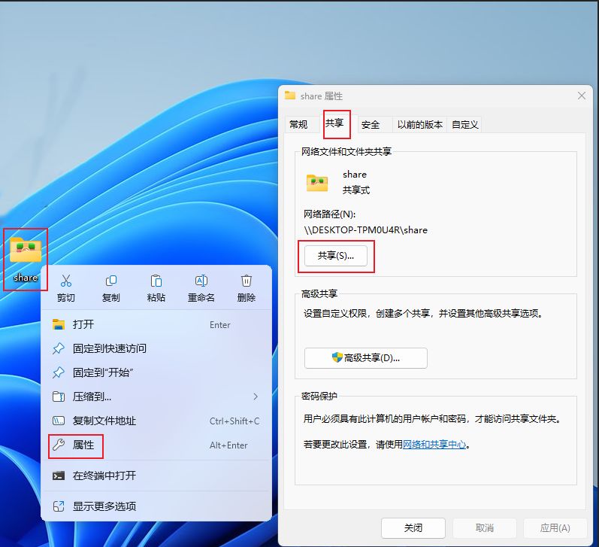The image size is (599, 547).
Task: Open 高级共享(D)... settings button
Action: click(365, 358)
